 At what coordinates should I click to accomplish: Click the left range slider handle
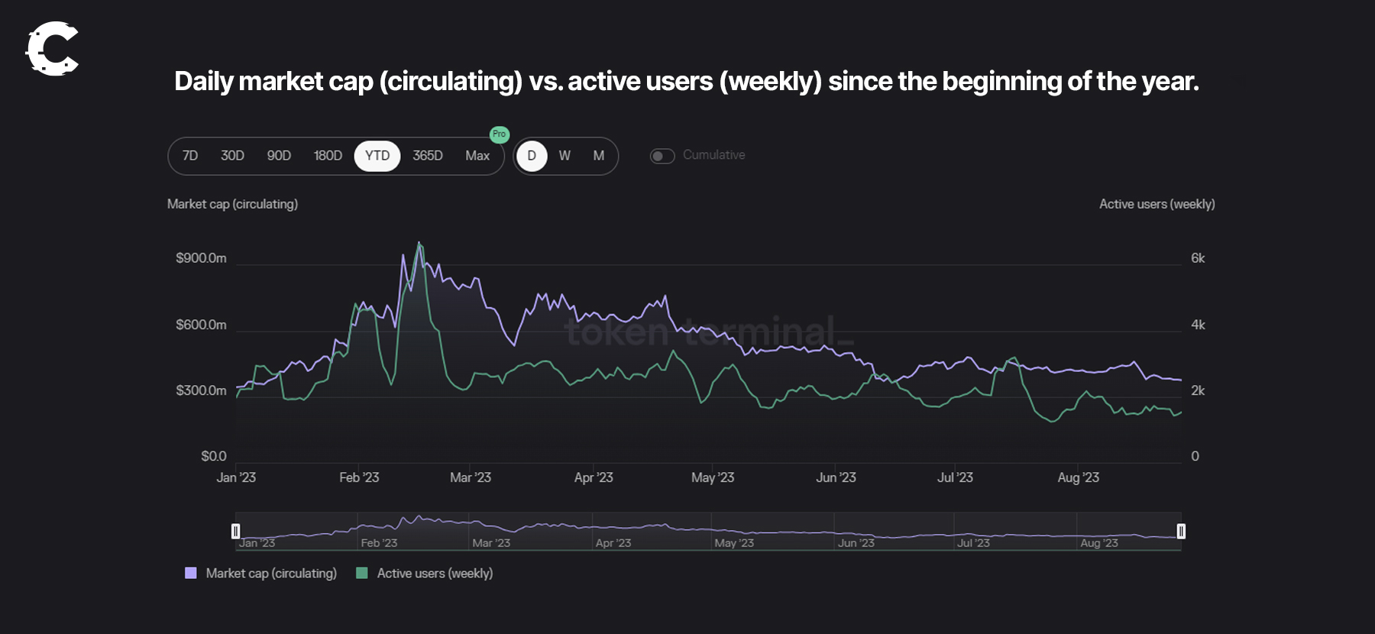[235, 531]
